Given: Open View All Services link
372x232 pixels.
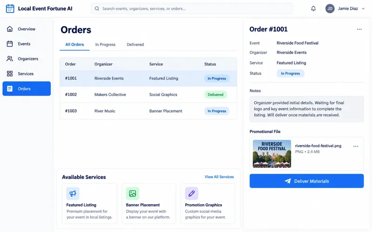Looking at the screenshot, I should (x=219, y=177).
